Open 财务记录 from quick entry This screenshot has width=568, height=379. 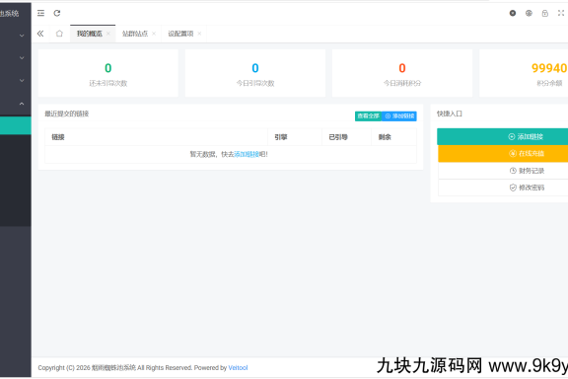point(503,171)
